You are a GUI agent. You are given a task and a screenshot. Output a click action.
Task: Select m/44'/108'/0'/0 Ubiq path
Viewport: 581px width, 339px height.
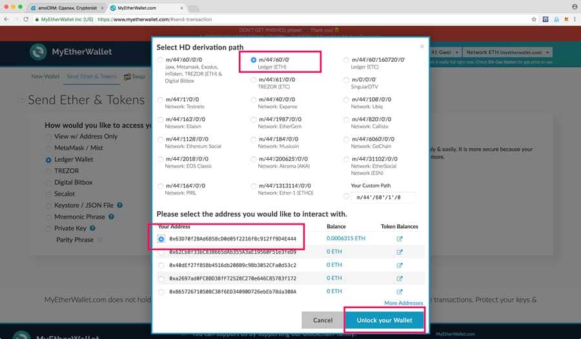346,99
